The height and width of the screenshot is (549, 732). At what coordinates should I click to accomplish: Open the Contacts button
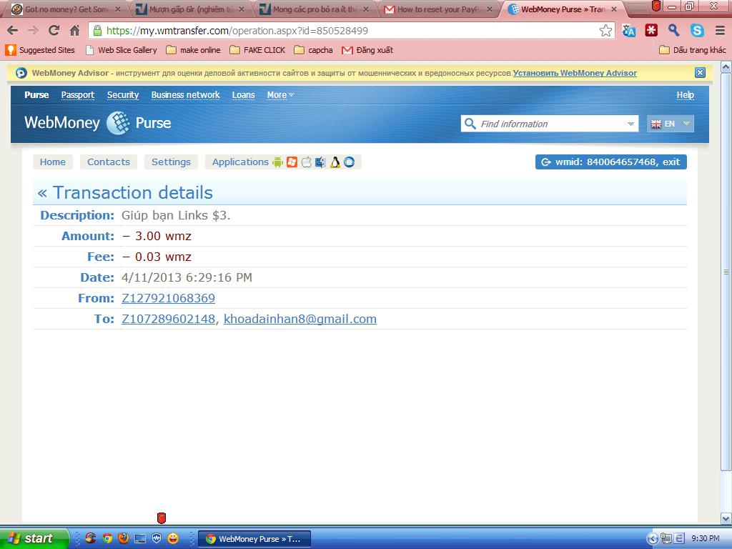[x=109, y=162]
